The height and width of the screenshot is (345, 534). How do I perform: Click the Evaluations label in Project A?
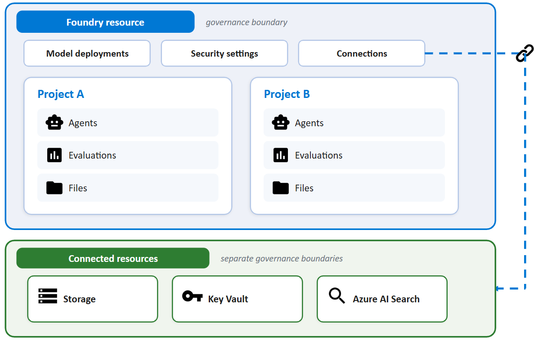pyautogui.click(x=92, y=155)
